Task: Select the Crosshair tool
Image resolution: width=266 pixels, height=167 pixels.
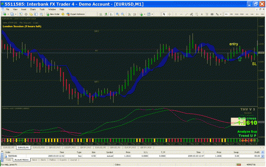Action: pos(169,14)
